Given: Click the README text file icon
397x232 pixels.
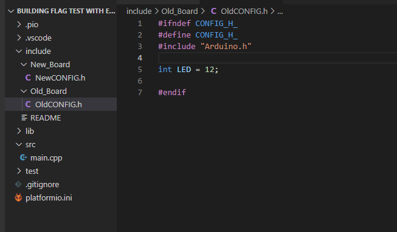Looking at the screenshot, I should [24, 118].
